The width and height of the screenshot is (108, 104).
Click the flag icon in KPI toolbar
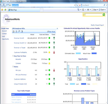pyautogui.click(x=19, y=31)
